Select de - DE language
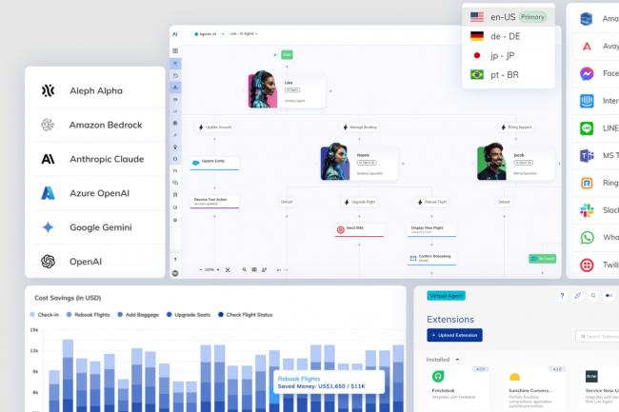 tap(509, 36)
